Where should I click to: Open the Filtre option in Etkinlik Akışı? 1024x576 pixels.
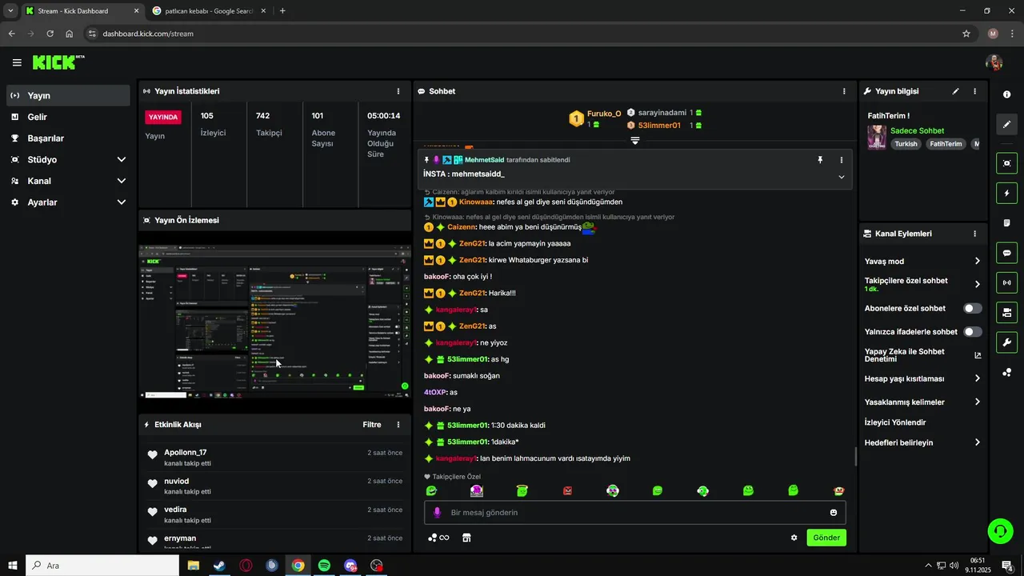coord(372,425)
